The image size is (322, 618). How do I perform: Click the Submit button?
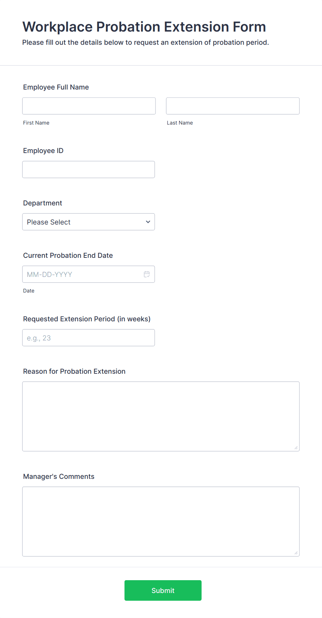click(x=163, y=590)
